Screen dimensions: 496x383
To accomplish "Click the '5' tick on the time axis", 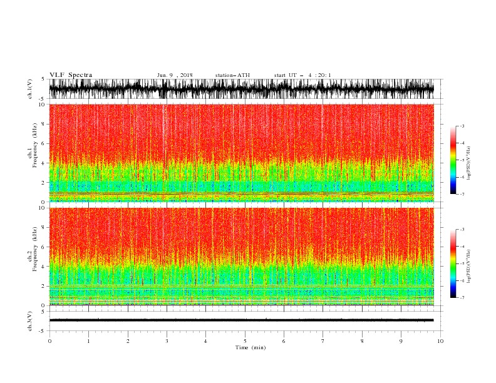I will pos(245,341).
